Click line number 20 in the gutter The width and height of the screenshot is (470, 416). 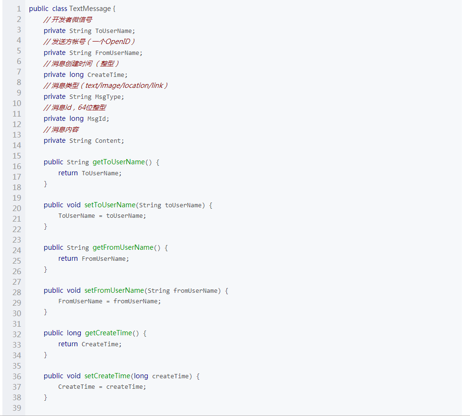[17, 208]
